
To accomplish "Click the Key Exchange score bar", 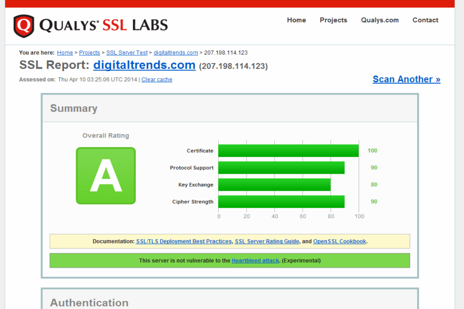I will (x=275, y=185).
